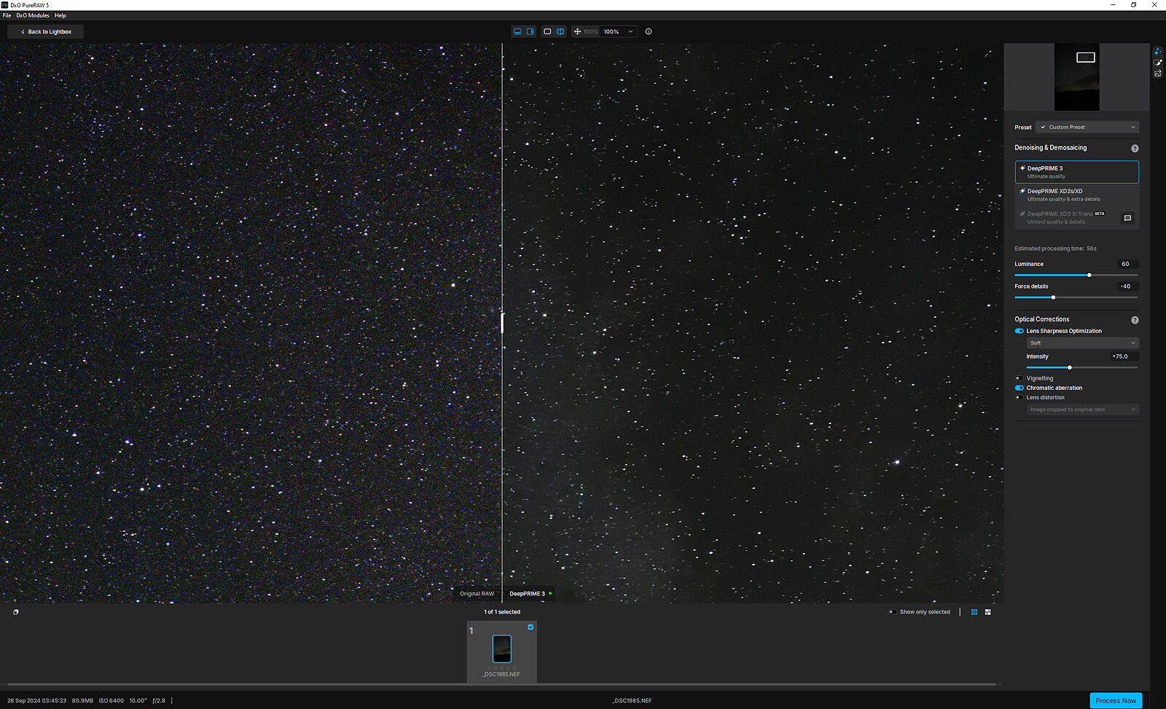1166x709 pixels.
Task: Enable the Vignetting correction toggle
Action: coord(1019,378)
